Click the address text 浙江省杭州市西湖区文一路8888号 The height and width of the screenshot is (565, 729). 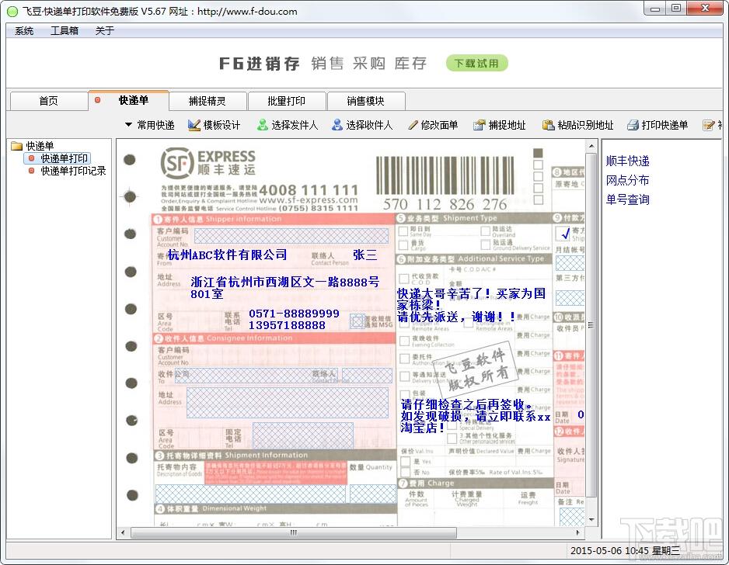click(x=285, y=282)
